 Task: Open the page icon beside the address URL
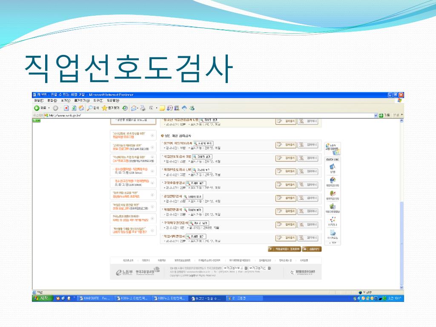pos(46,115)
